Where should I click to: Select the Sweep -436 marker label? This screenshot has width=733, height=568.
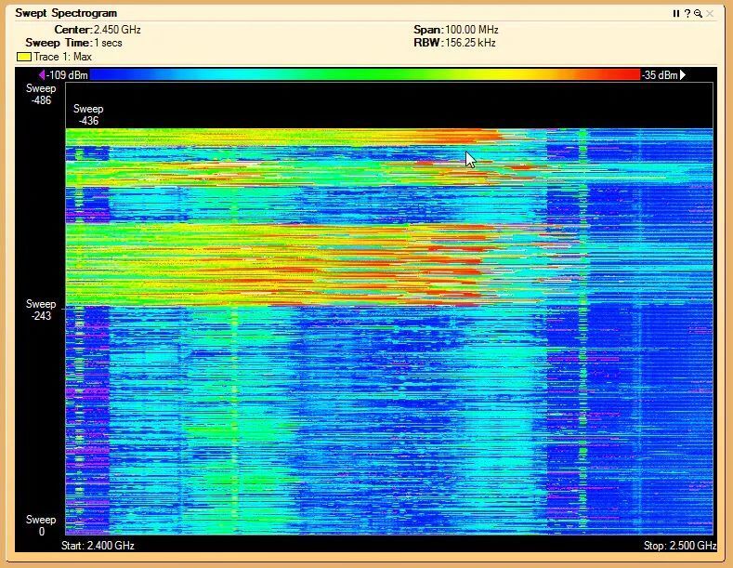88,114
